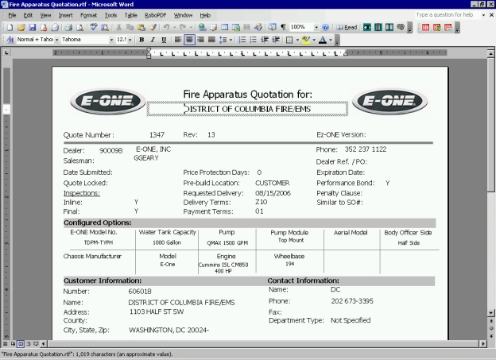
Task: Activate the Format Painter brush
Action: [x=153, y=28]
